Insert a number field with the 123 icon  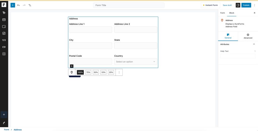(x=4, y=40)
